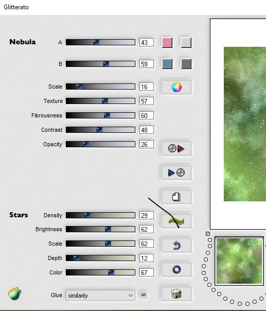Click the Nebula Opacity slider track
The height and width of the screenshot is (311, 266).
100,144
